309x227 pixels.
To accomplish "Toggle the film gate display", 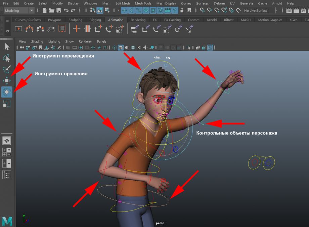I will (75, 47).
